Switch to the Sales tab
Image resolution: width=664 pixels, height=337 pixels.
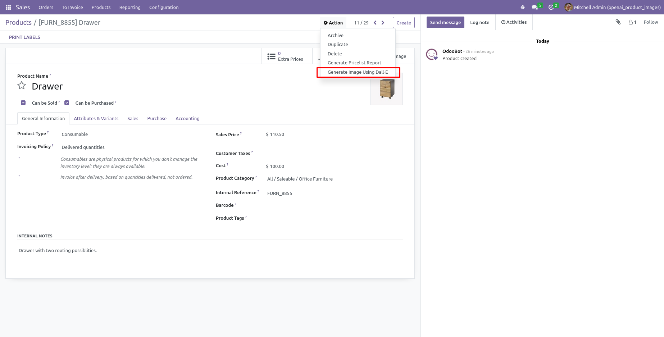point(133,118)
